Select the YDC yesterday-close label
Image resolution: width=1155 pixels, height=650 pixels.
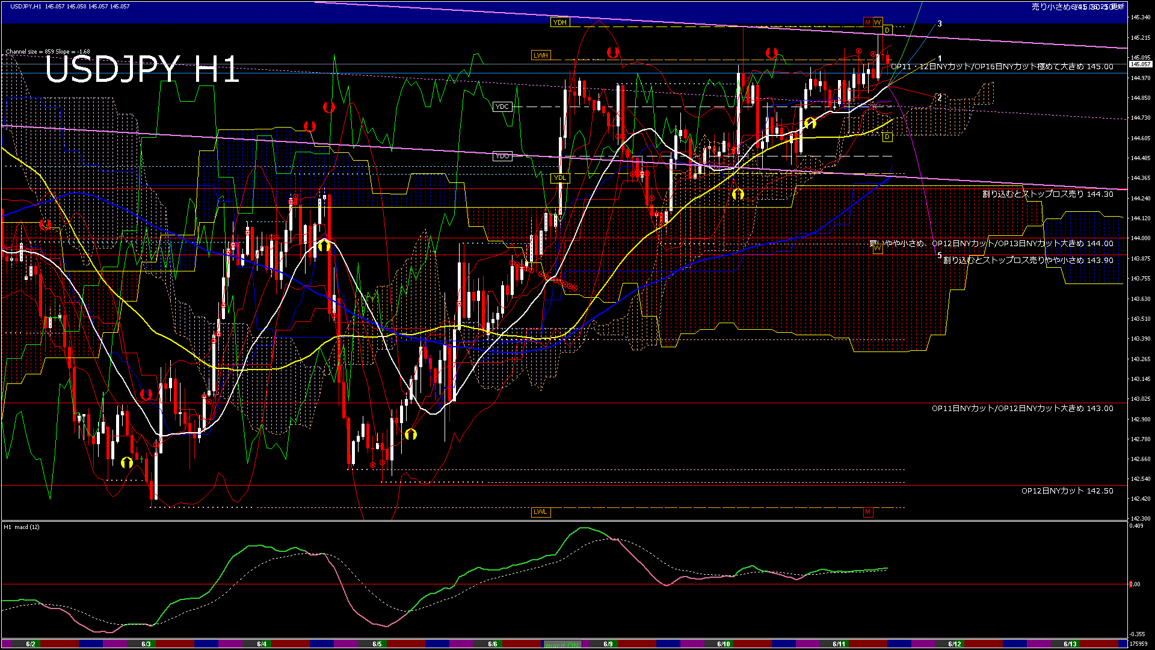(502, 107)
